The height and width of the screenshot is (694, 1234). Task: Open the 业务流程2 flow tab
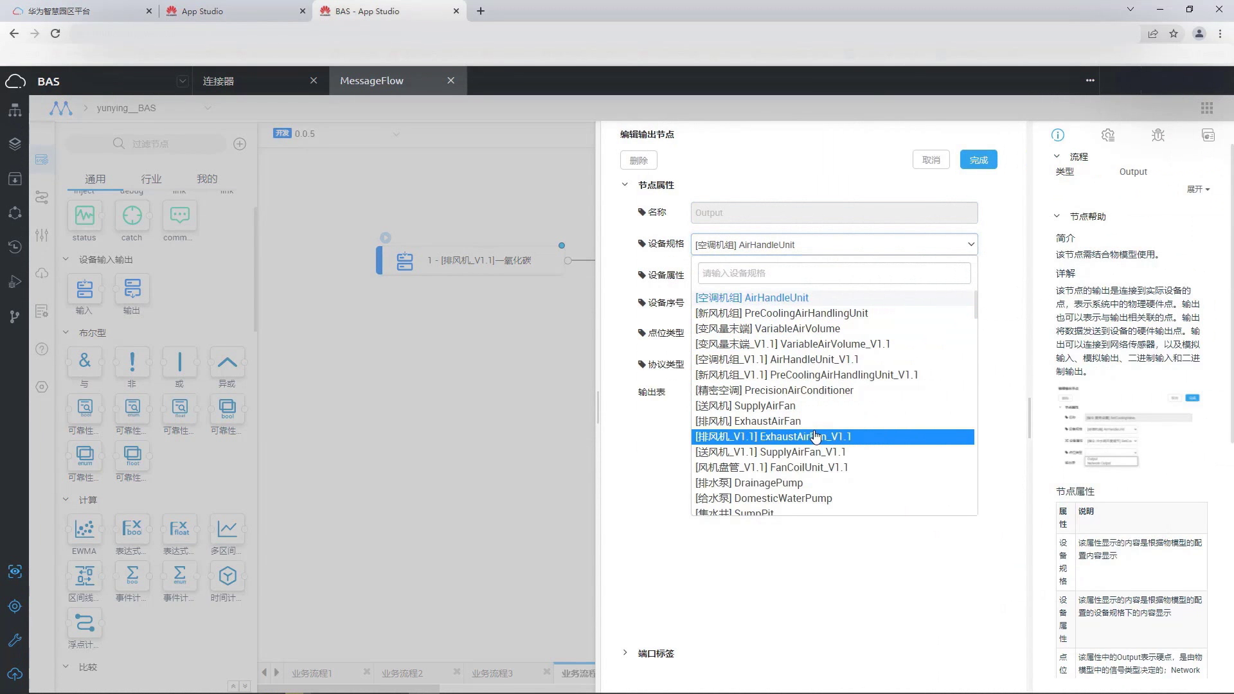coord(402,673)
